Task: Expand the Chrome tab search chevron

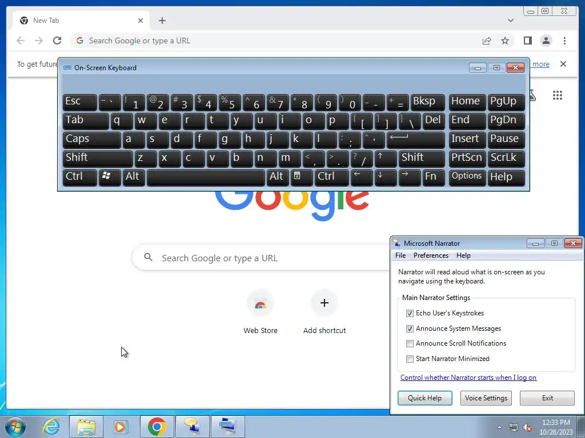Action: pyautogui.click(x=510, y=21)
